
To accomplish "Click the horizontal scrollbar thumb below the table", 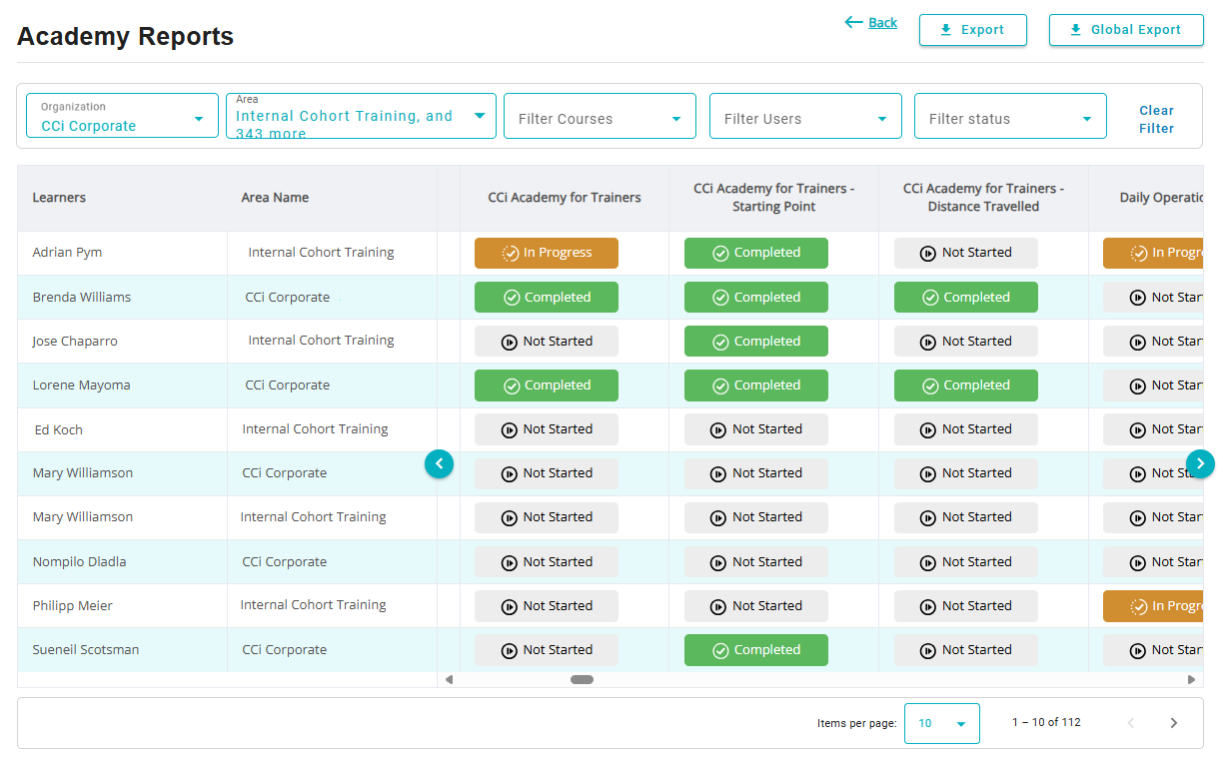I will [582, 680].
